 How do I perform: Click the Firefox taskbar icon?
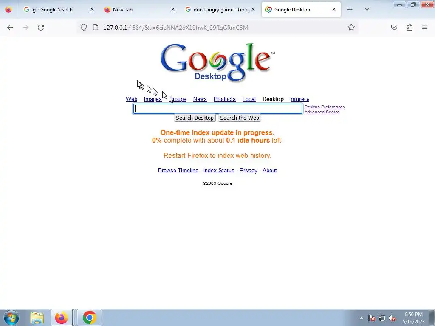click(61, 318)
